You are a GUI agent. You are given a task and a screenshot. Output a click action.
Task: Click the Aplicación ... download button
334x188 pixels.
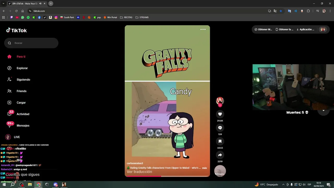click(306, 30)
